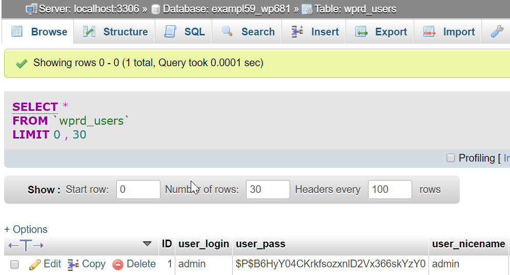Click the red Delete icon for admin row

tap(118, 265)
